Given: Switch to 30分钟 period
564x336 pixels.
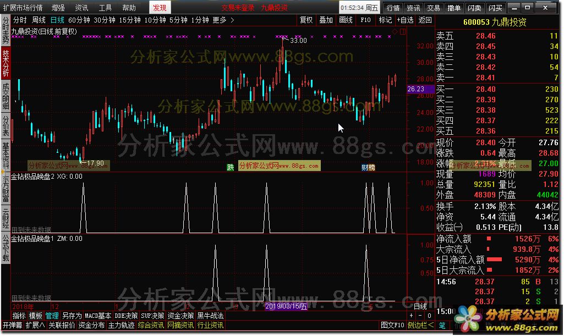Looking at the screenshot, I should 105,20.
